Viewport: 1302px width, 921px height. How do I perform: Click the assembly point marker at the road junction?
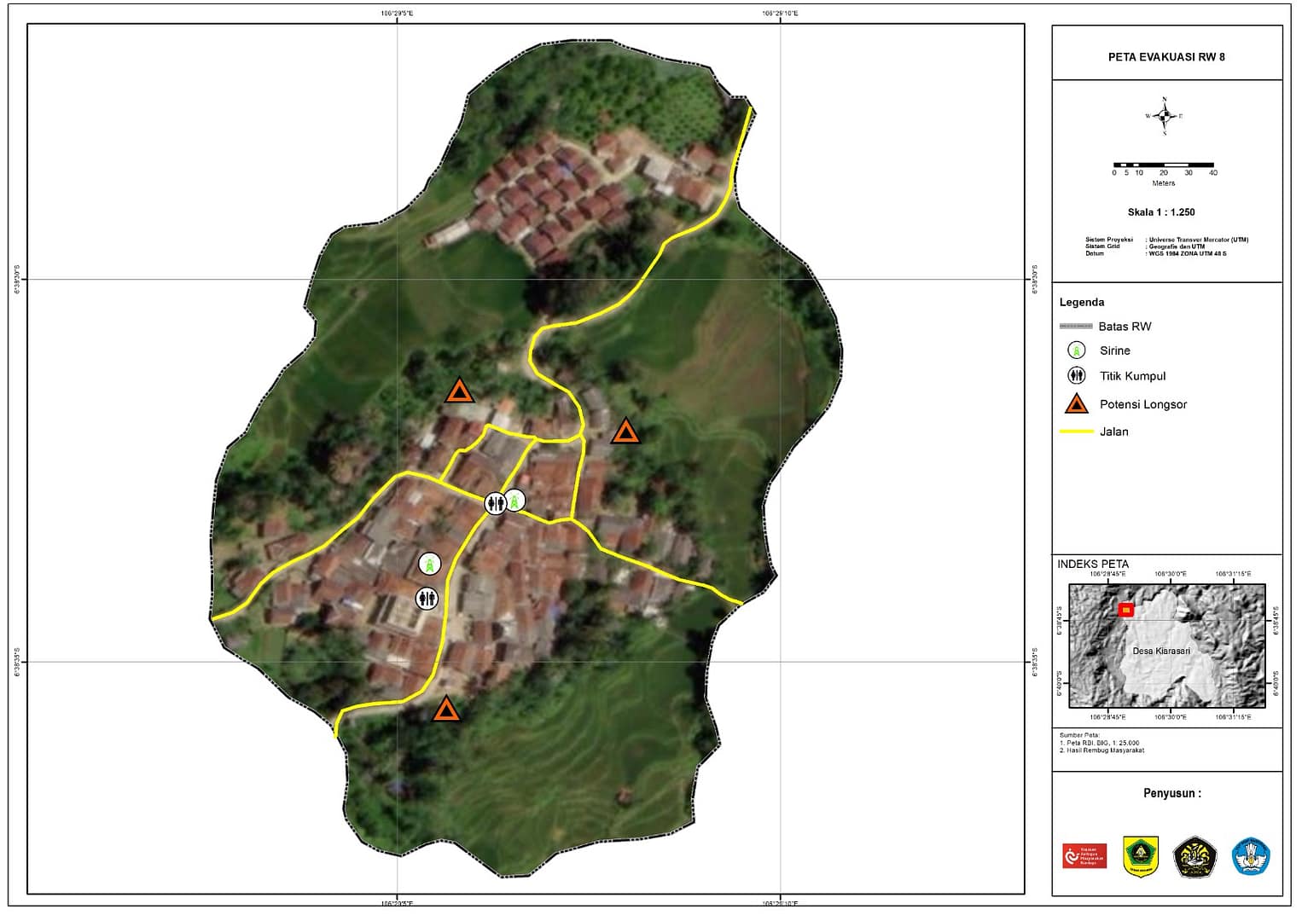(495, 503)
